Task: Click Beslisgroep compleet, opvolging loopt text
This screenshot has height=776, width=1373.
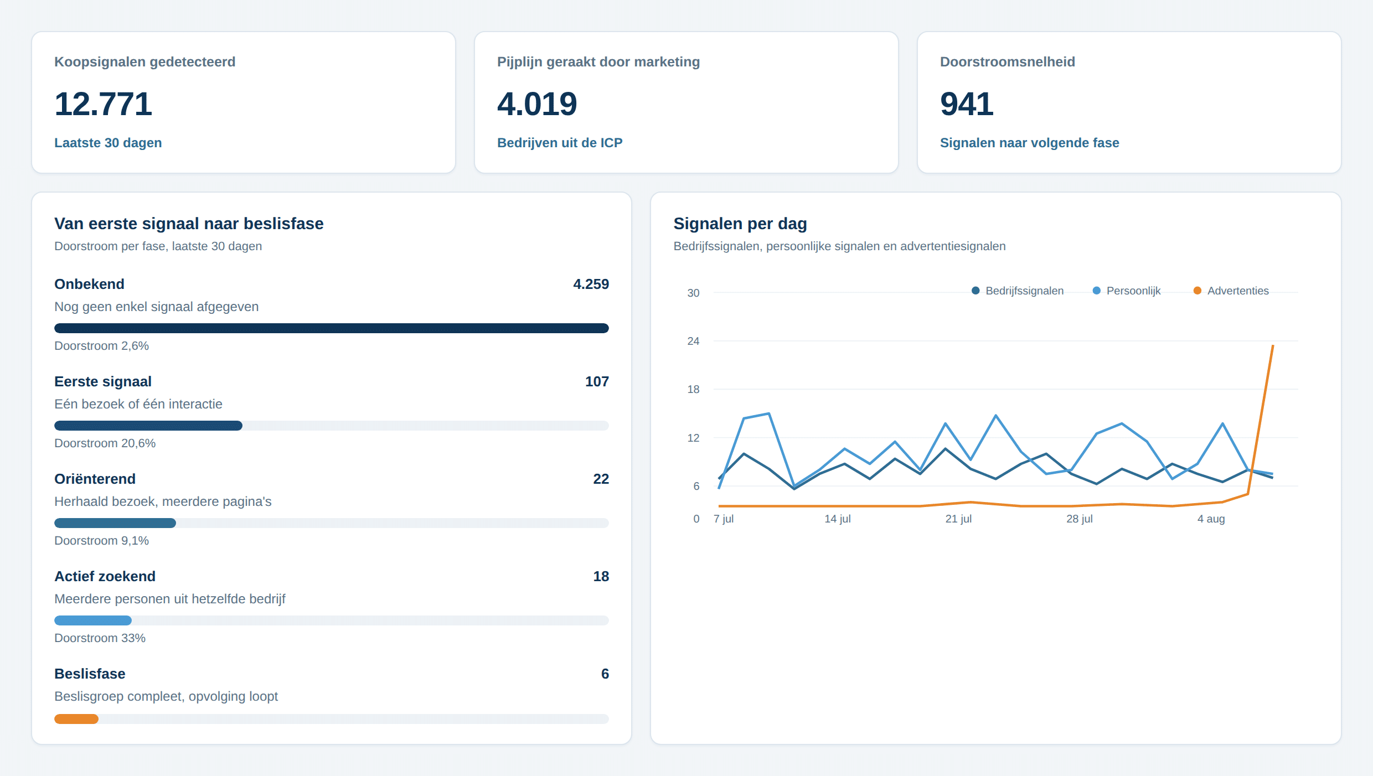Action: [166, 696]
